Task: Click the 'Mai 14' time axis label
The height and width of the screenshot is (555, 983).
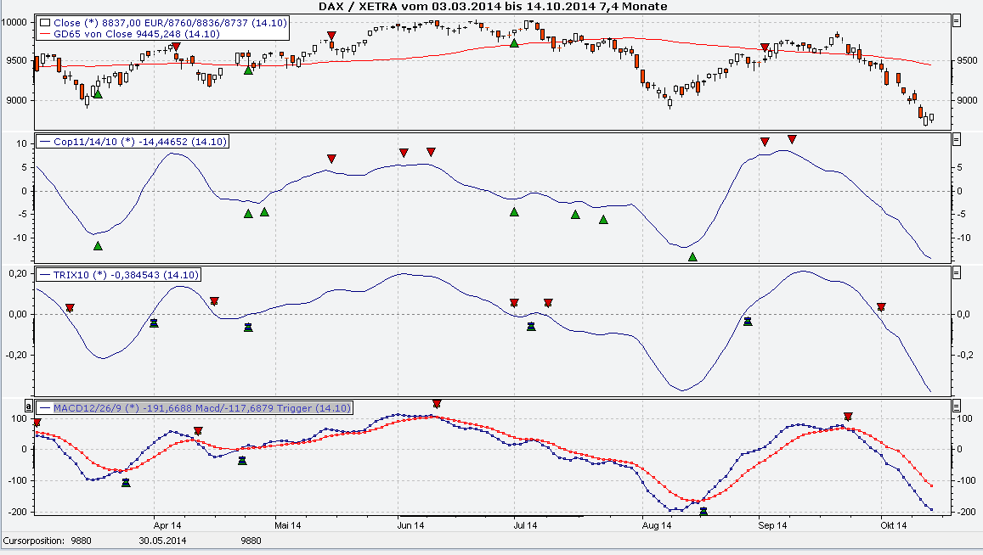Action: 288,525
